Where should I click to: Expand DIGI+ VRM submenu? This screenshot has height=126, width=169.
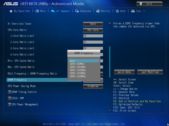click(x=16, y=98)
